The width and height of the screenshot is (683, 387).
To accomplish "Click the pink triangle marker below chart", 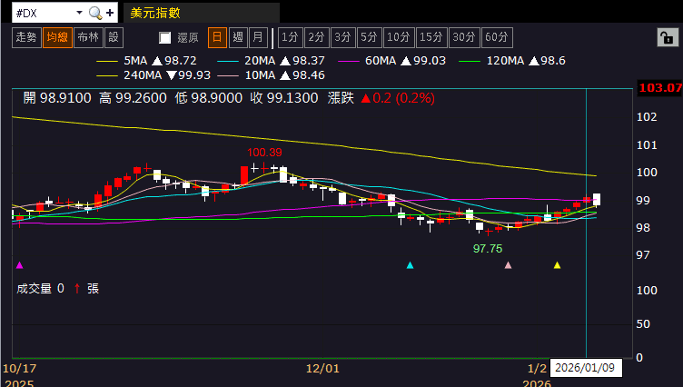I will coord(508,265).
